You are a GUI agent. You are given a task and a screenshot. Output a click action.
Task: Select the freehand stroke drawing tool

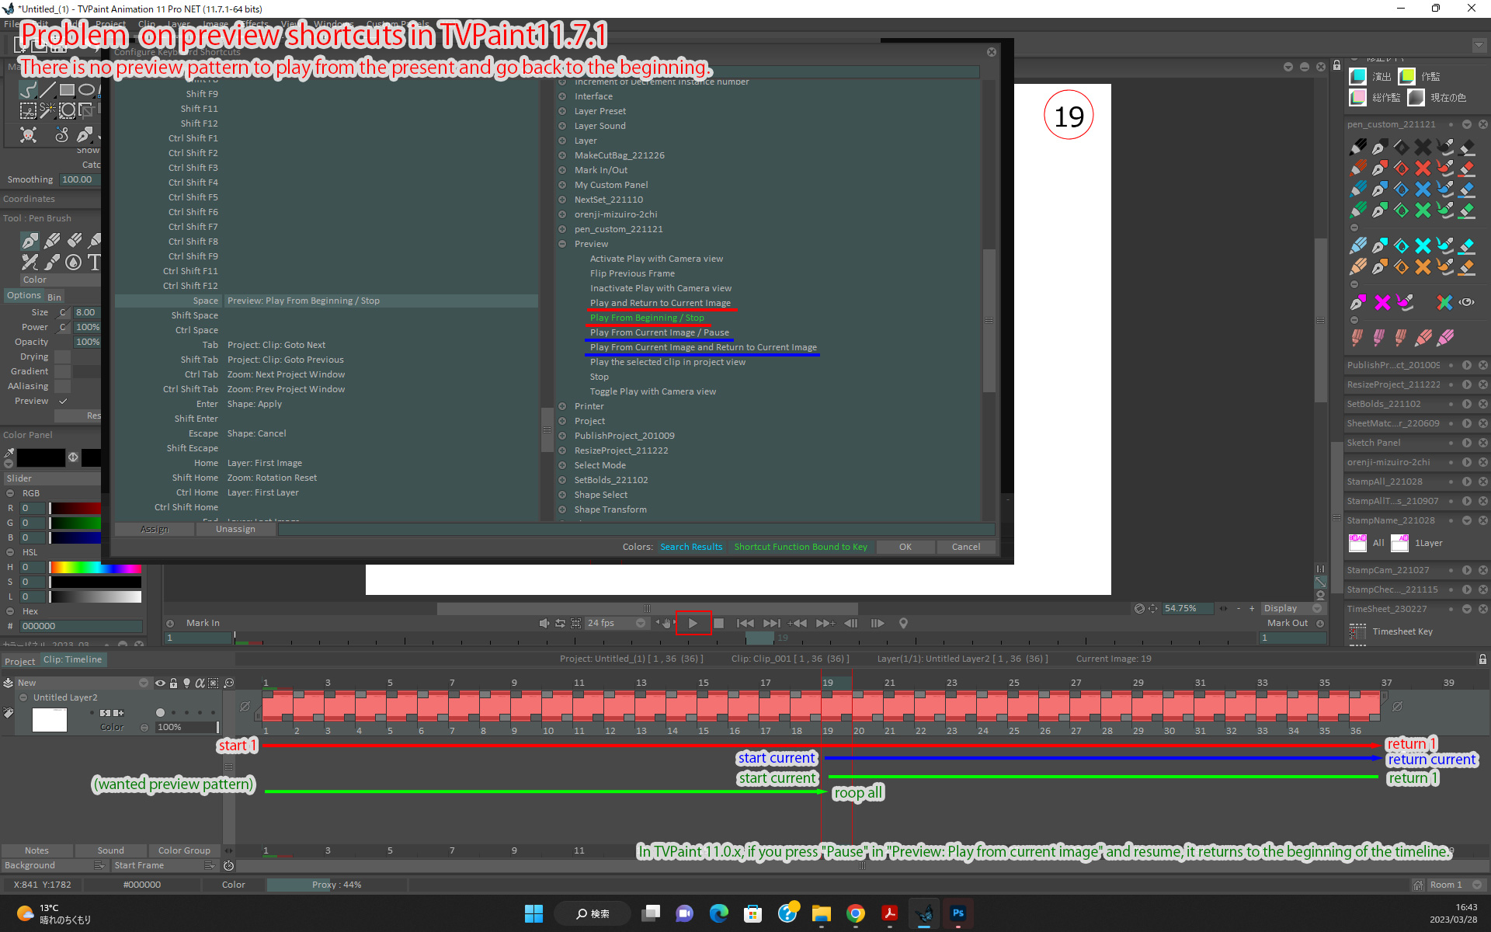coord(28,90)
